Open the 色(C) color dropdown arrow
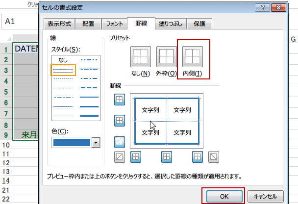Viewport: 298px width, 204px height. (x=96, y=143)
